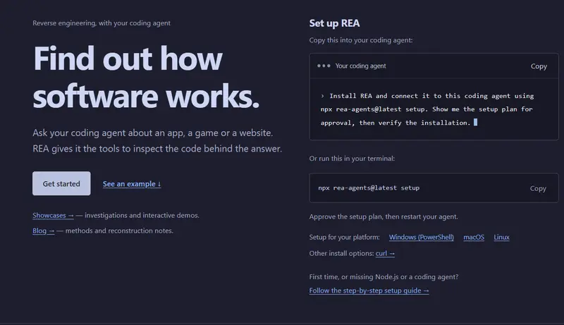
Task: Click the 'Install REA and connect' prompt text
Action: 427,109
